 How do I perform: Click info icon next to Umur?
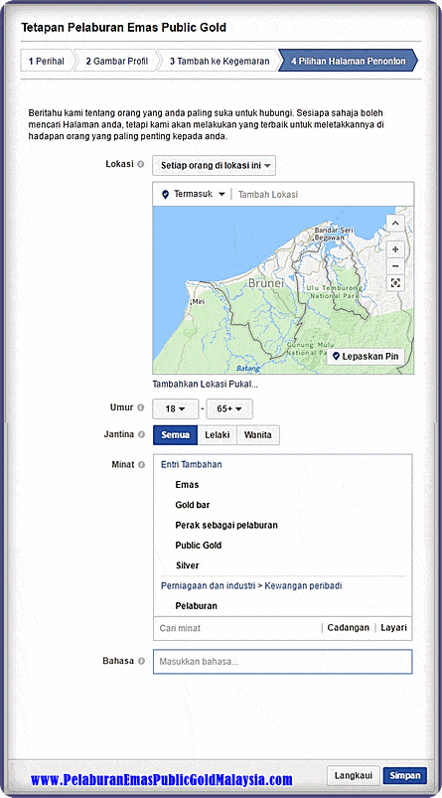coord(141,407)
